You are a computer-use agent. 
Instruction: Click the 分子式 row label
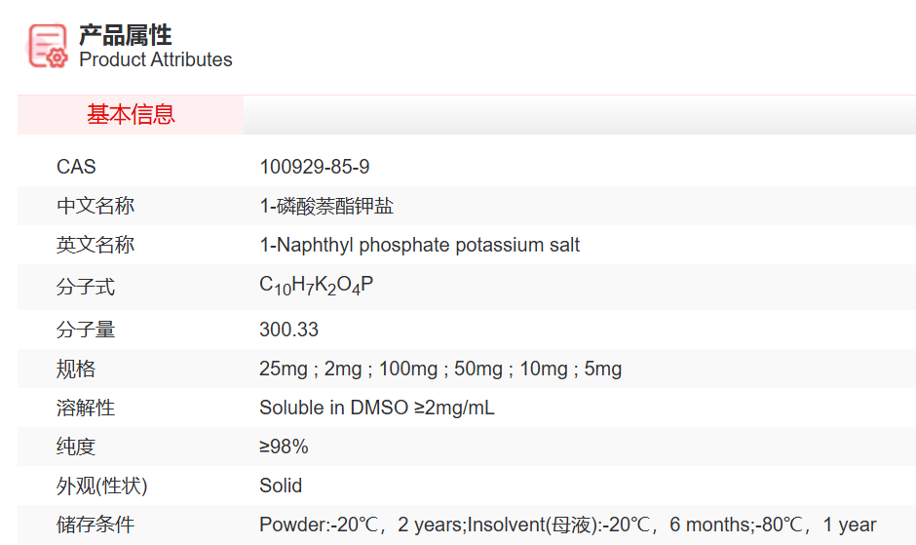(x=86, y=287)
